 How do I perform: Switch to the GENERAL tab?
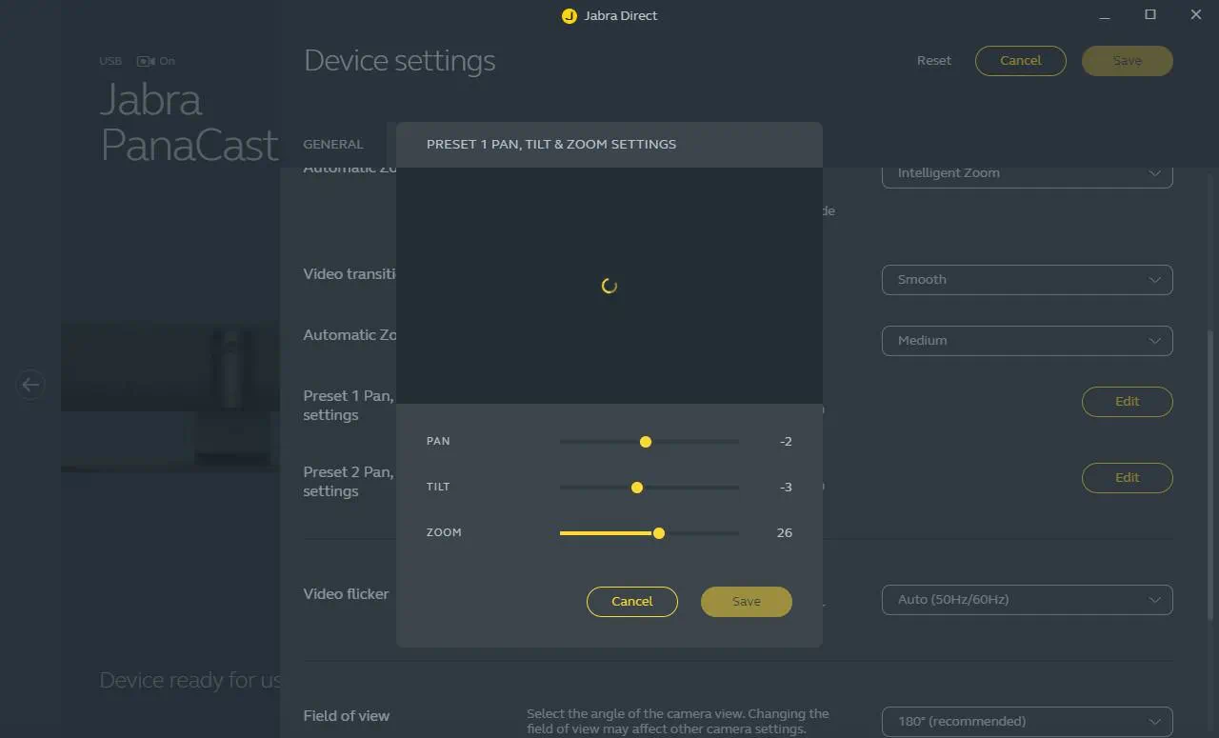pyautogui.click(x=333, y=145)
